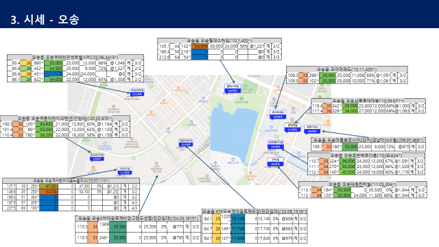Click the @606 cell

tap(287, 219)
